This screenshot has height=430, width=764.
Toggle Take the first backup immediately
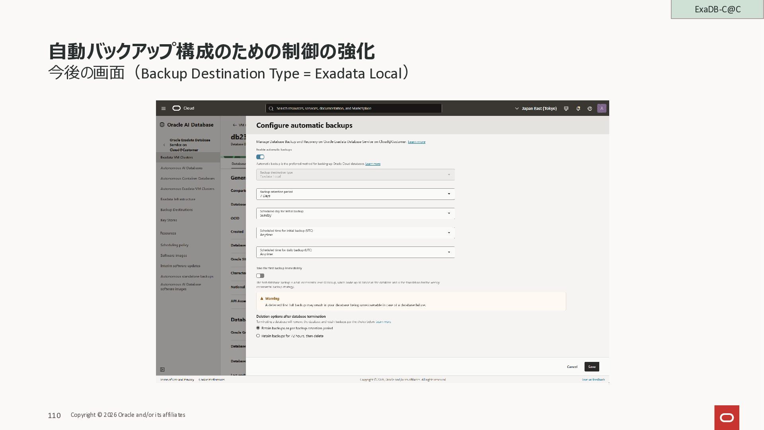(260, 276)
